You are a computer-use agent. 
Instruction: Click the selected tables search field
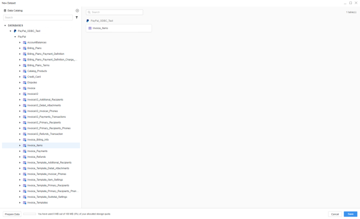(x=116, y=13)
